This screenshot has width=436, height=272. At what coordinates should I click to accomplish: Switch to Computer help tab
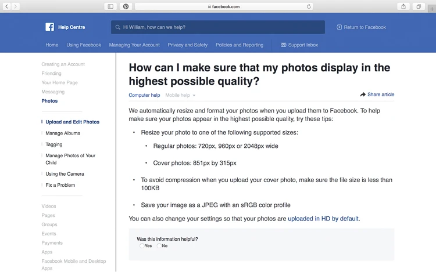pos(144,95)
